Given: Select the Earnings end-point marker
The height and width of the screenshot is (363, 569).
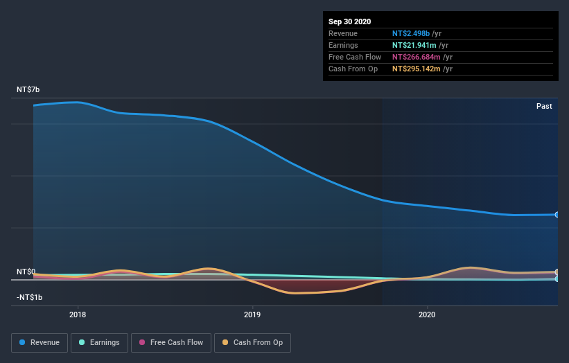Looking at the screenshot, I should 557,279.
